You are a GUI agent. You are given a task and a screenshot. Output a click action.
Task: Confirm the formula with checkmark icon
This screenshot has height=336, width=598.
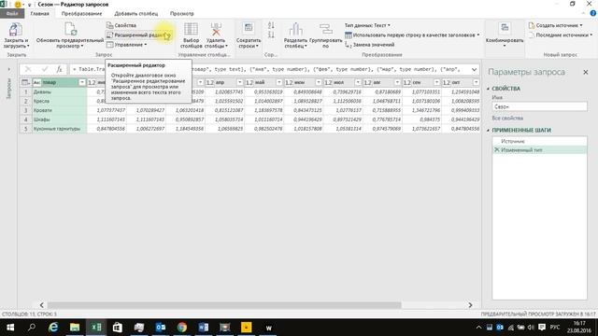[45, 69]
